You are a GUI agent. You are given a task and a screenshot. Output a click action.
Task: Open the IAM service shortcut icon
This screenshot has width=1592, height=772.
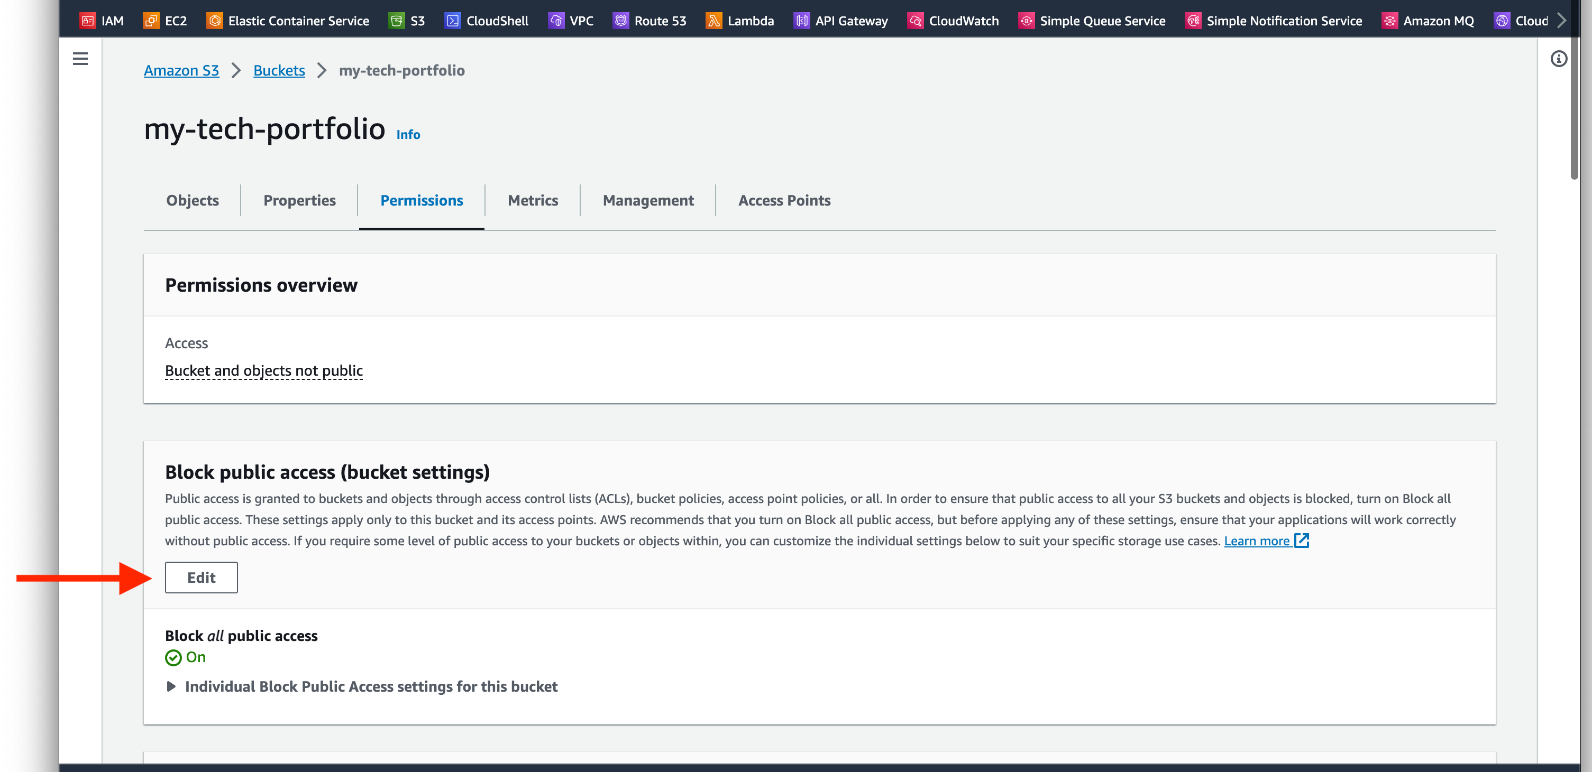(88, 21)
